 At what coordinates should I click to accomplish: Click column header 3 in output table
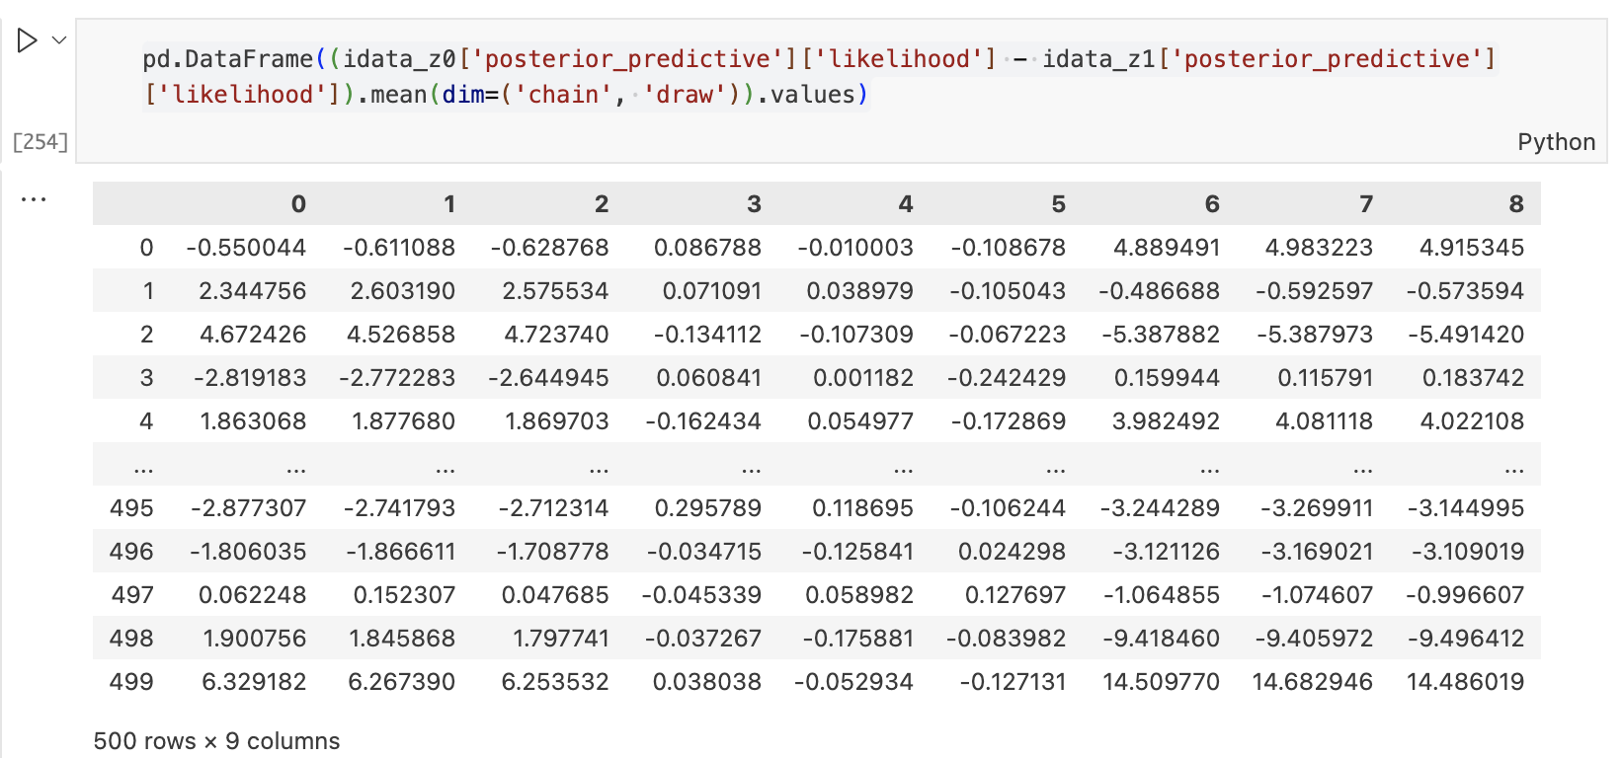pyautogui.click(x=754, y=204)
